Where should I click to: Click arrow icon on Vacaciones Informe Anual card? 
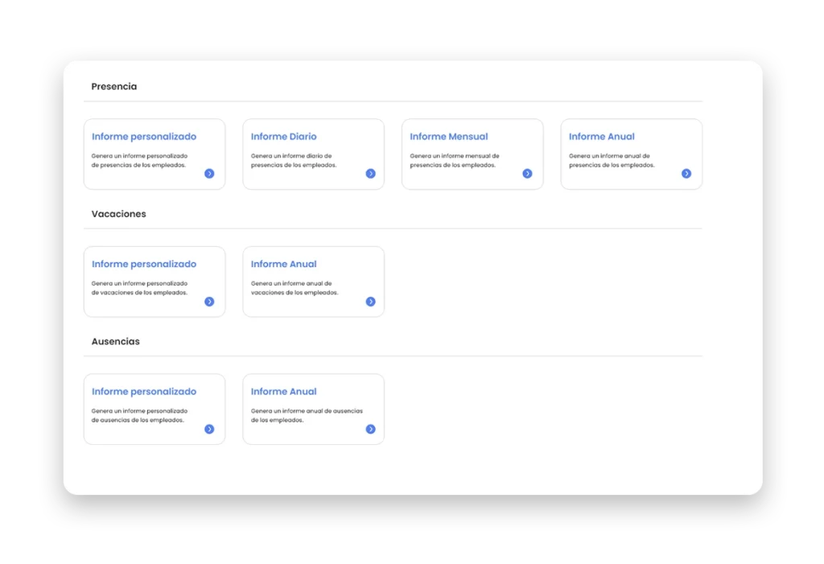370,302
